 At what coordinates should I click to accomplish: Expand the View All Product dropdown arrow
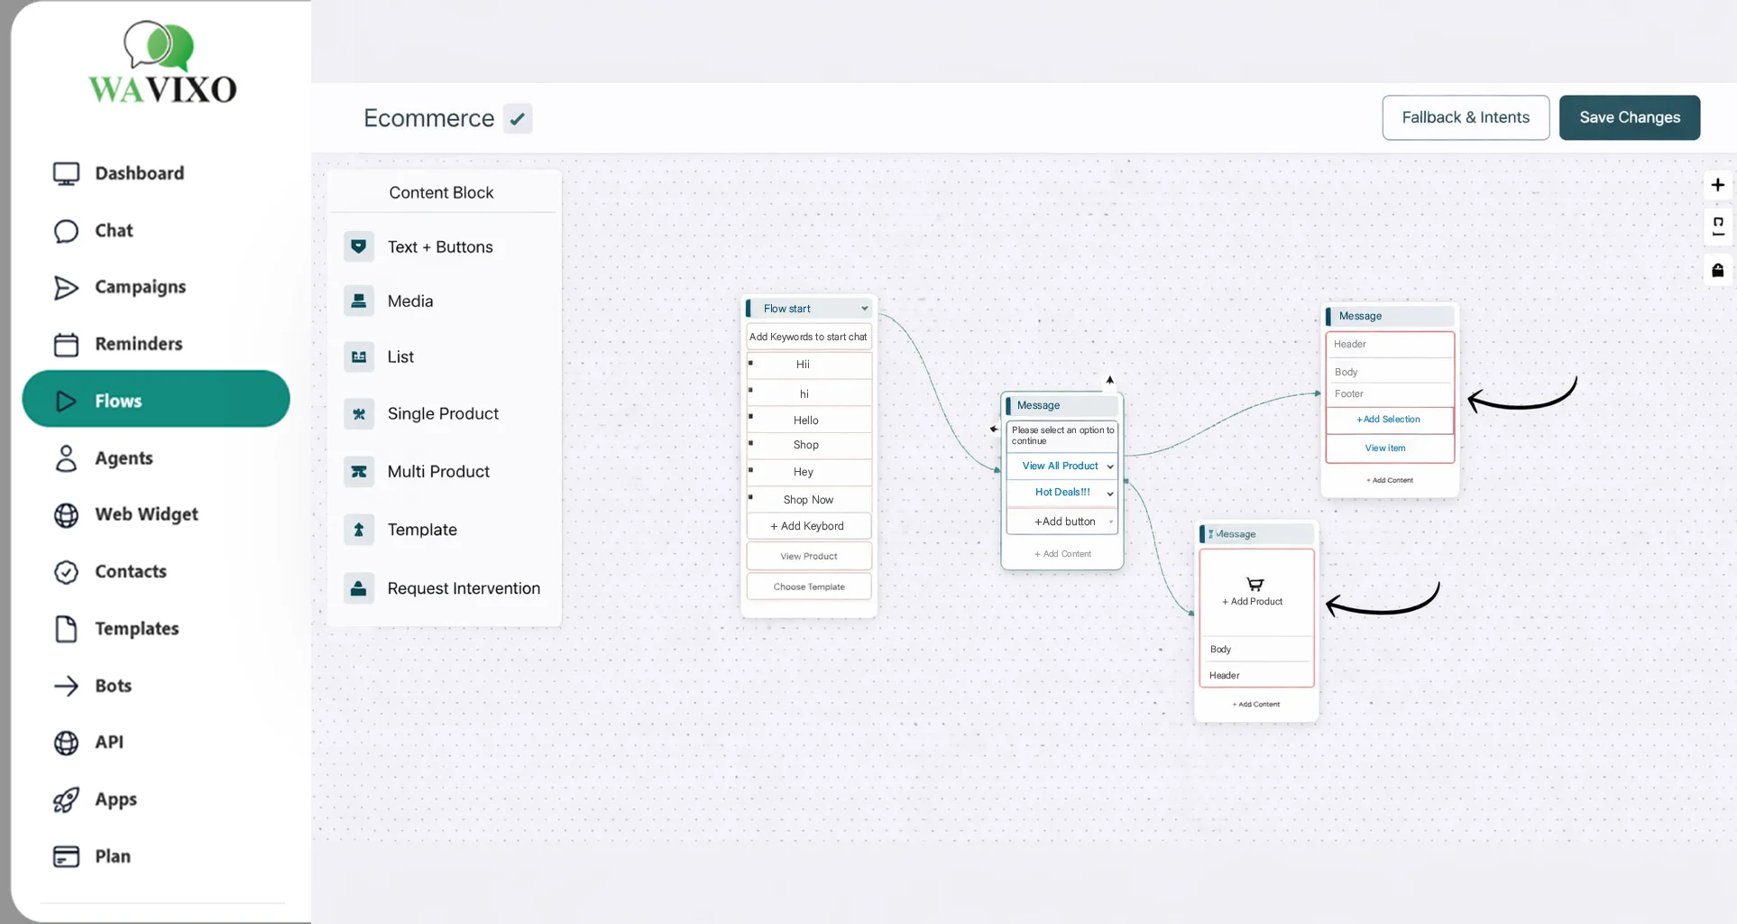[1109, 467]
